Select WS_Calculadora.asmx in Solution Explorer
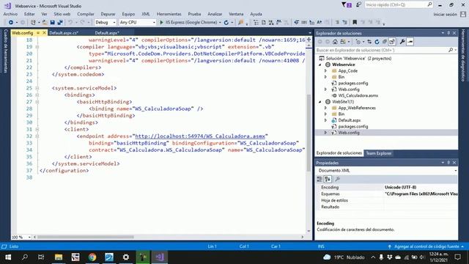The height and width of the screenshot is (264, 469). tap(358, 96)
